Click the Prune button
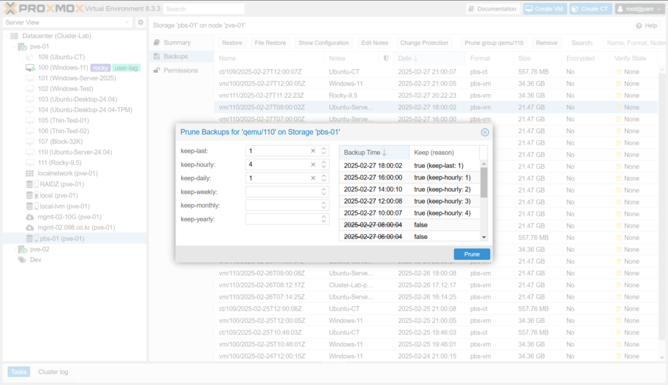 pyautogui.click(x=471, y=254)
